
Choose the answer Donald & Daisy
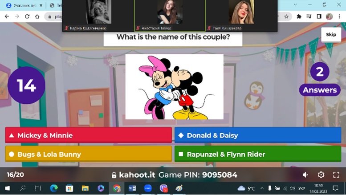tap(258, 135)
